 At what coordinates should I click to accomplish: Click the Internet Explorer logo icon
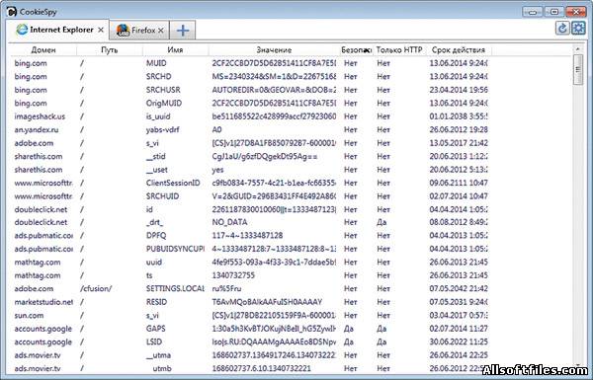tap(22, 30)
